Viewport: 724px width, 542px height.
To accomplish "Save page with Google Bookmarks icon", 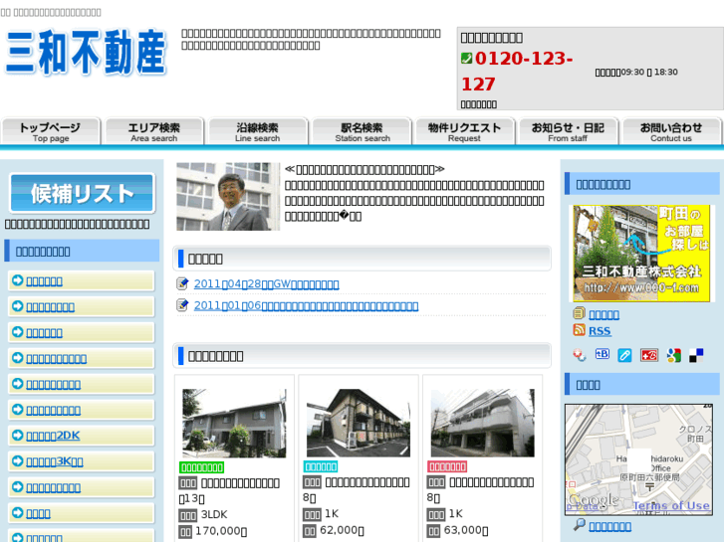I will point(673,355).
